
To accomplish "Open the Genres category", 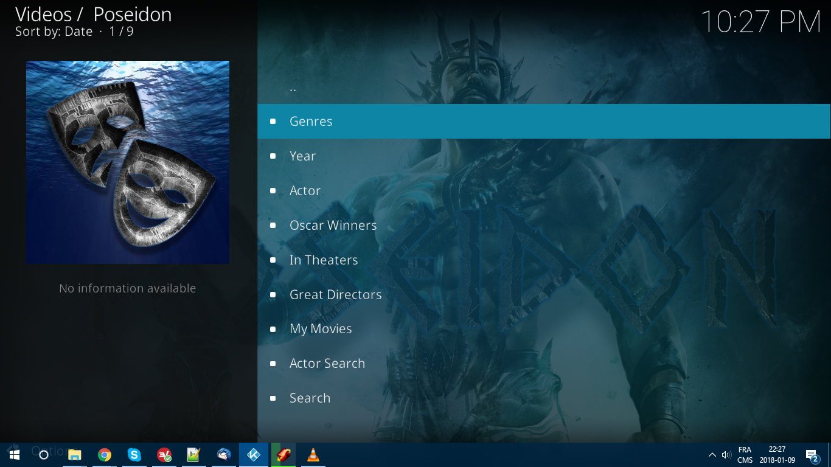I will click(x=544, y=121).
